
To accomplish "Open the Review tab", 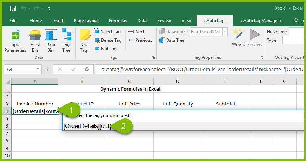I will click(x=164, y=21).
